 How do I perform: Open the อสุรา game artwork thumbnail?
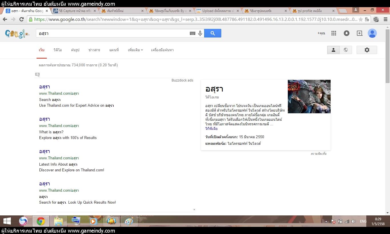(309, 96)
